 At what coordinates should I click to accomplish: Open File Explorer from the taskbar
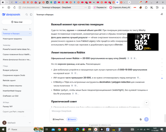90,129
